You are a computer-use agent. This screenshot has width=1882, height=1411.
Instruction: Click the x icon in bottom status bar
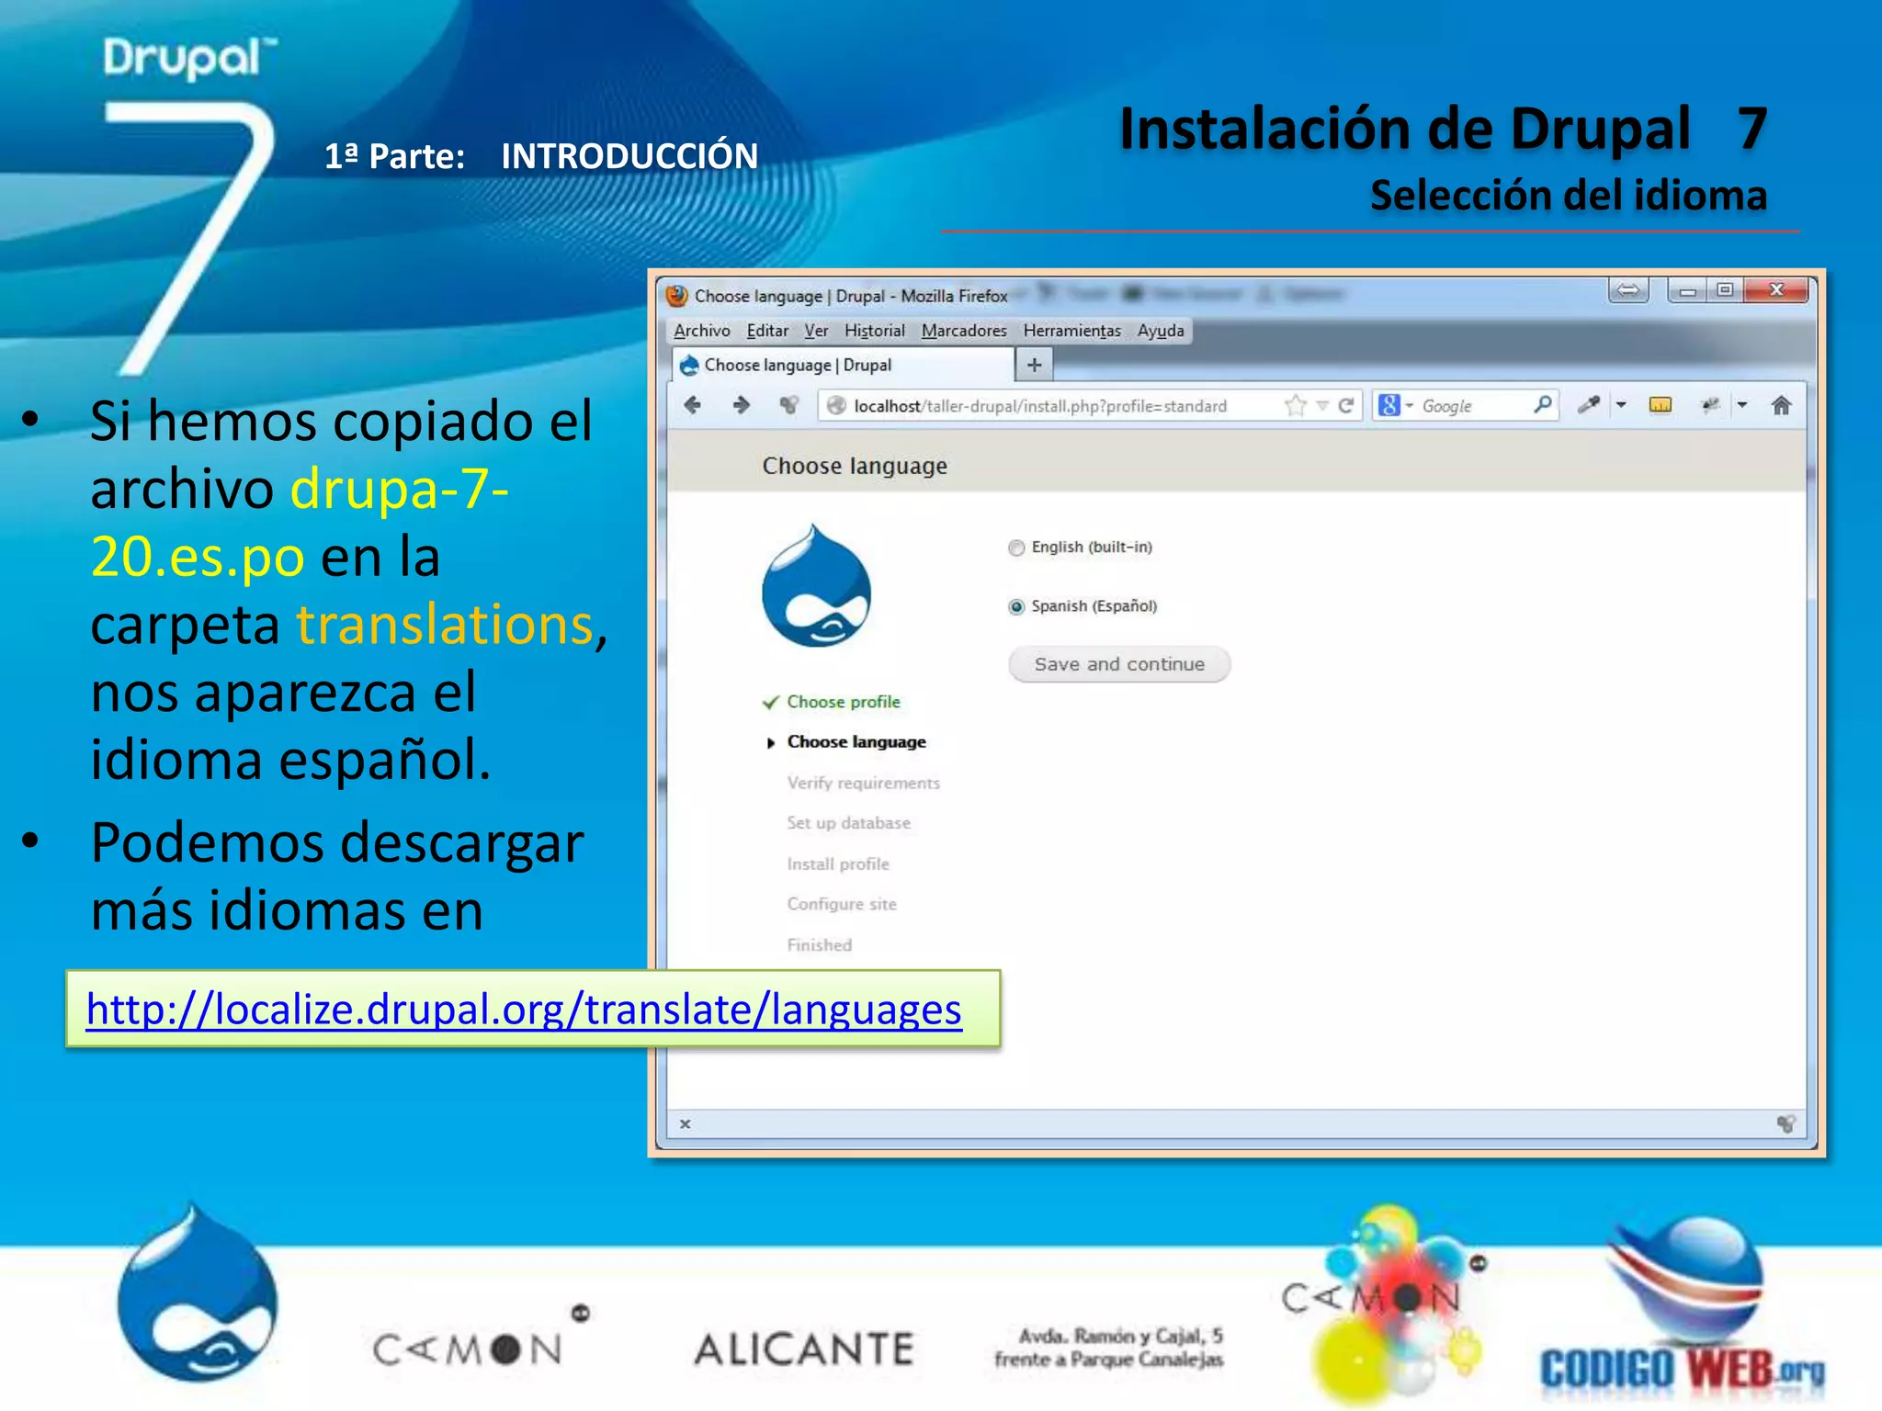(x=685, y=1123)
